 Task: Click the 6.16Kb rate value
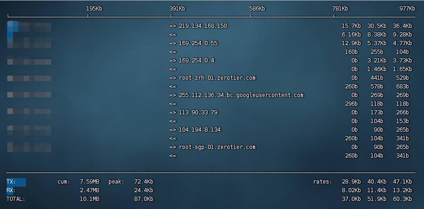[x=351, y=35]
